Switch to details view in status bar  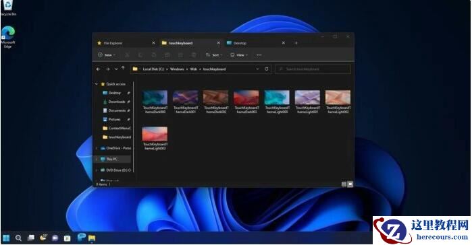[344, 184]
